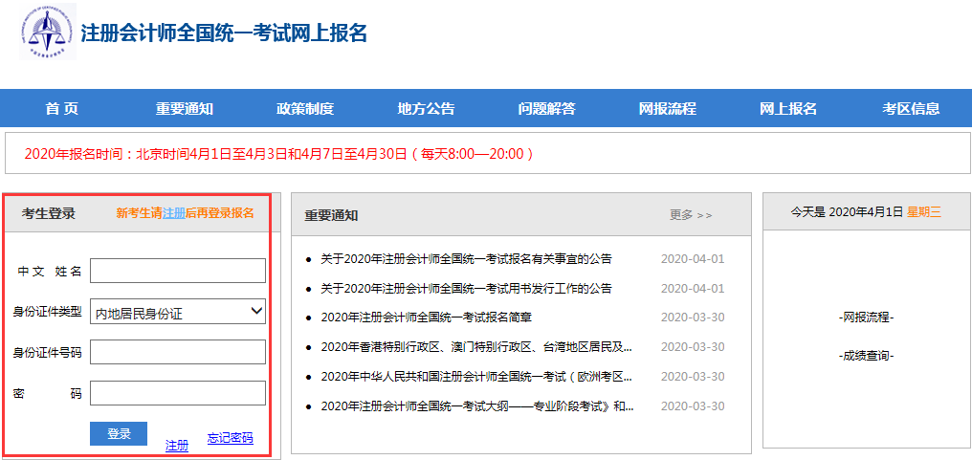The height and width of the screenshot is (460, 972).
Task: Click the 忘记密码 link
Action: [x=231, y=438]
